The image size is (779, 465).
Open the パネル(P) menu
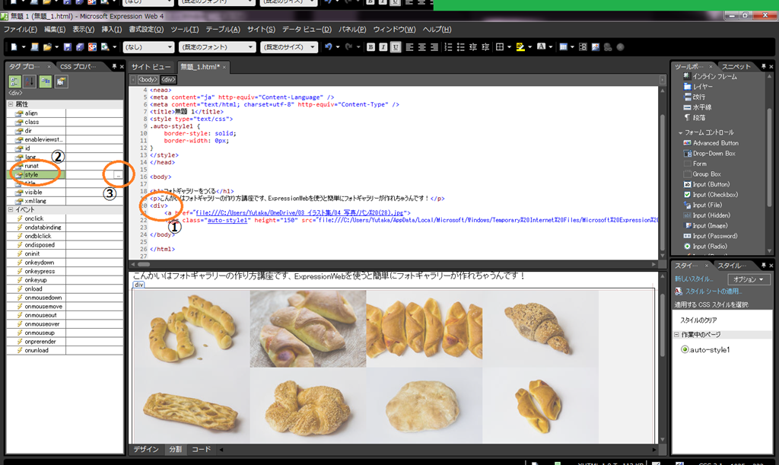tap(352, 30)
